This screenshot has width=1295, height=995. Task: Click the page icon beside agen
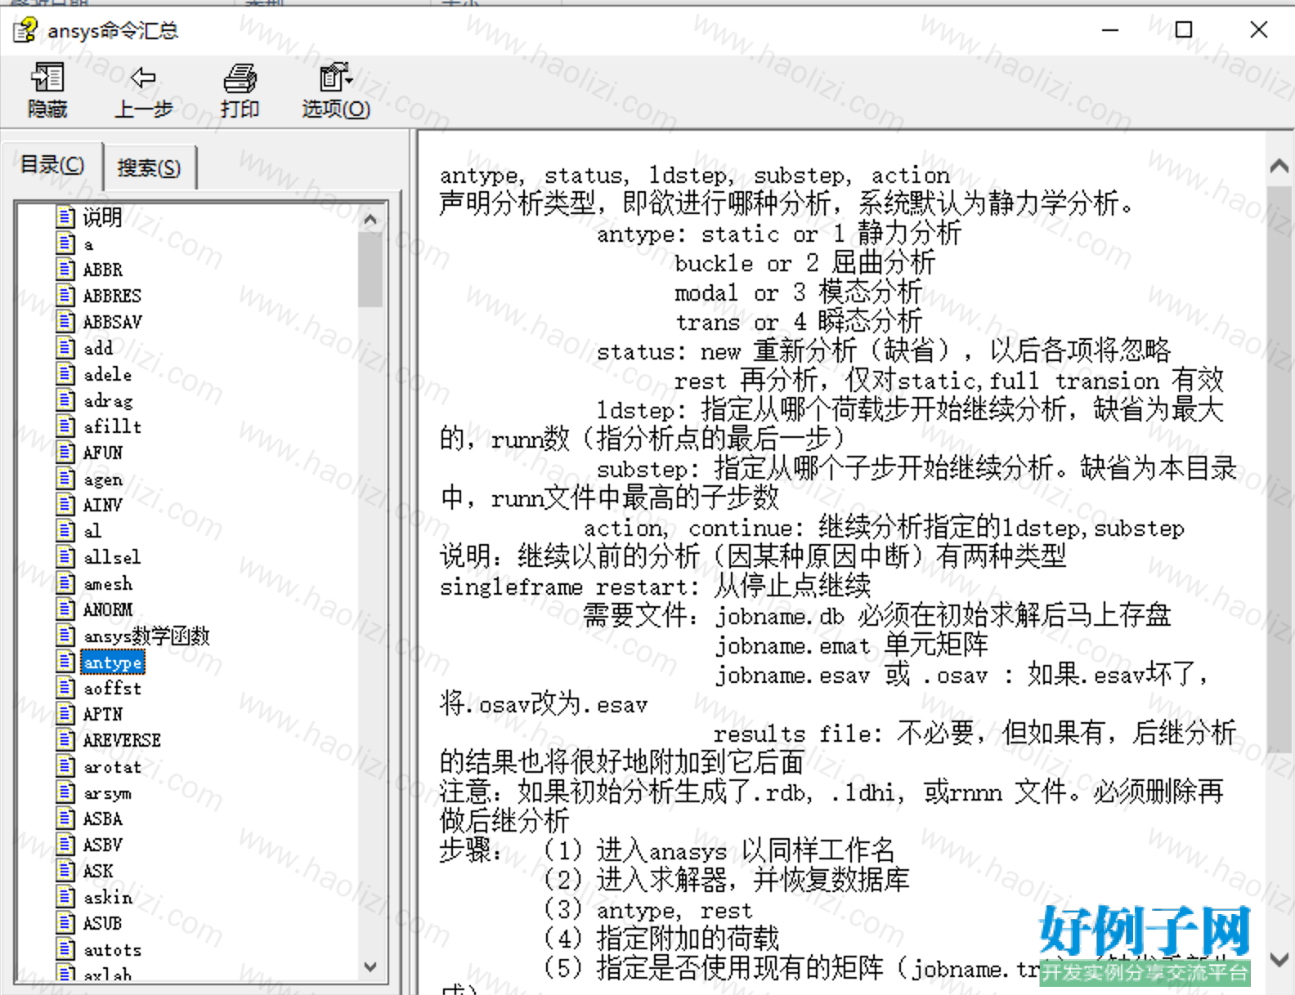pos(65,478)
